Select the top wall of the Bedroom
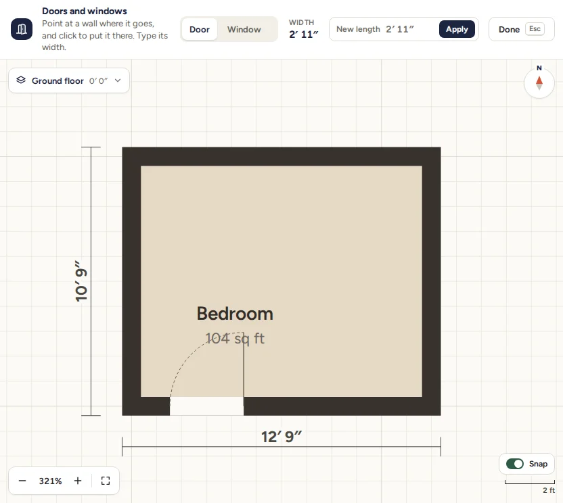Screen dimensions: 563x503 point(281,156)
